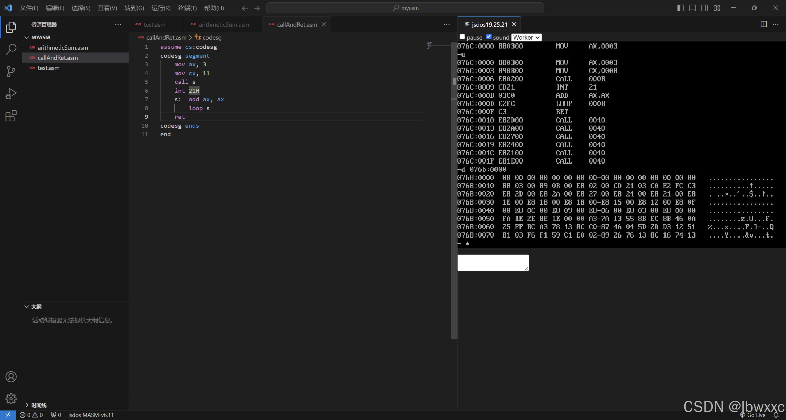The image size is (786, 420).
Task: Split the jsdos editor panel right
Action: click(764, 24)
